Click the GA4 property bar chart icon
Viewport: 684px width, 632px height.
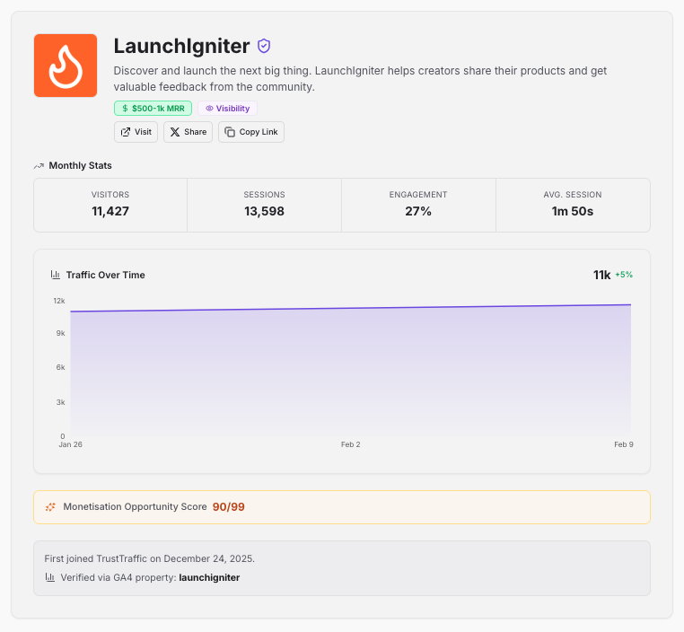[x=50, y=577]
